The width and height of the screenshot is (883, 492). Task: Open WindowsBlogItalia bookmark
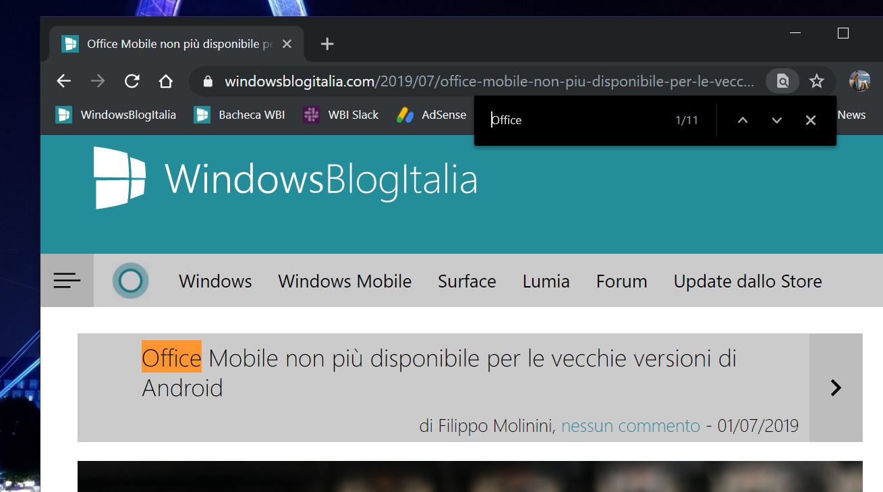tap(116, 115)
